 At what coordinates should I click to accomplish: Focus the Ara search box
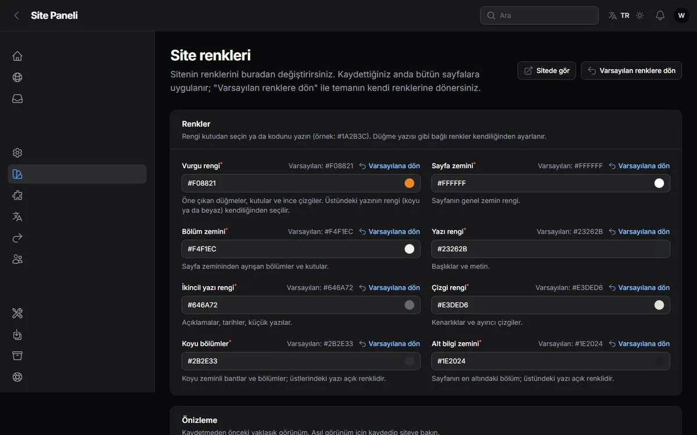pyautogui.click(x=539, y=16)
